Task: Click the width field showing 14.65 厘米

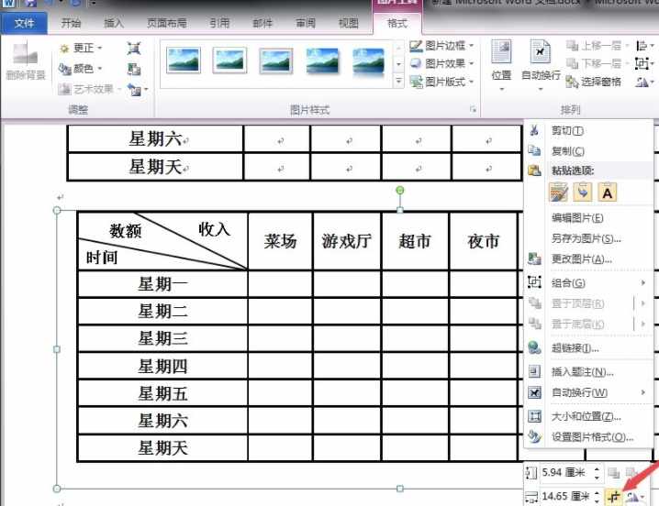Action: coord(565,496)
